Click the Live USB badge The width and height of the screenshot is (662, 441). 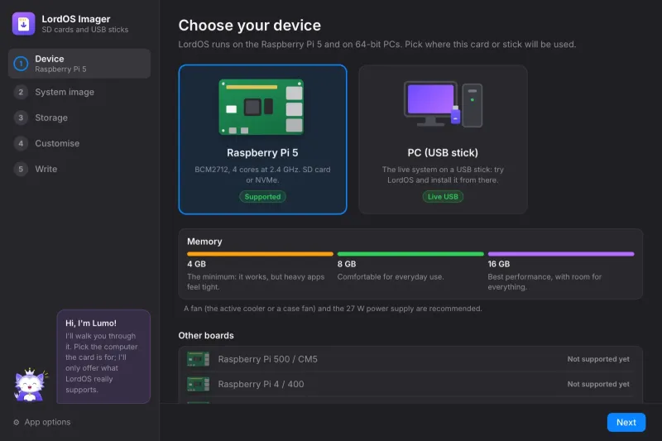click(443, 197)
